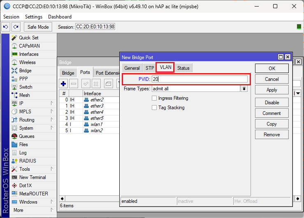Click Disable button
This screenshot has height=218, width=304.
pos(272,103)
